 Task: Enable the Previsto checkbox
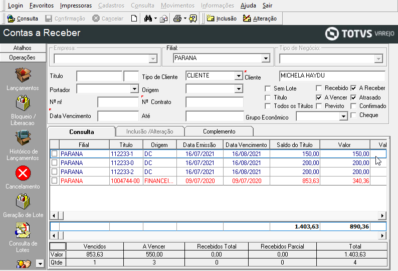[x=319, y=106]
